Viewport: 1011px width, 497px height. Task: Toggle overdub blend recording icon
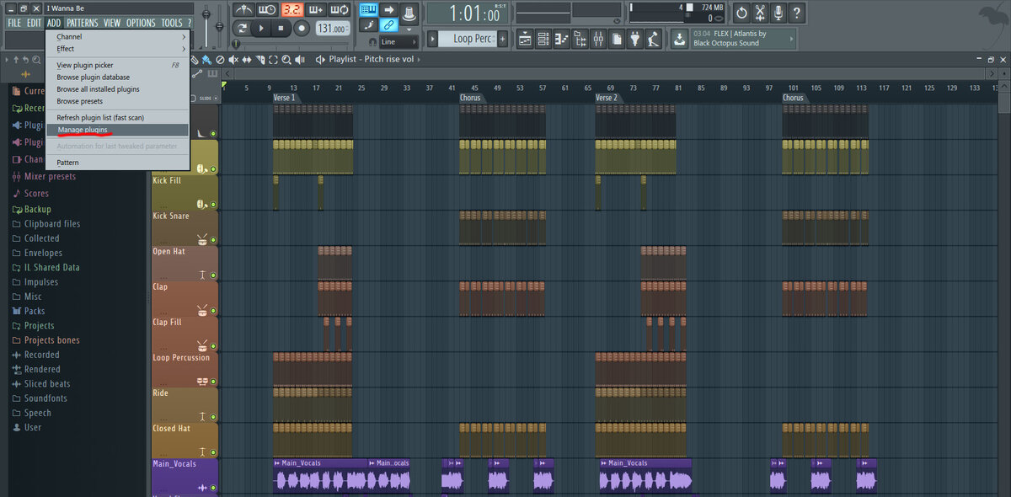(x=316, y=9)
